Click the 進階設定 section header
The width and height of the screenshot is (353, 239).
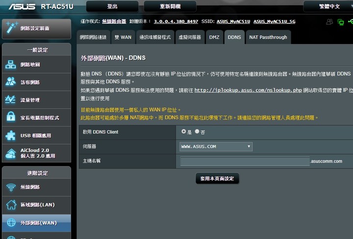point(38,173)
